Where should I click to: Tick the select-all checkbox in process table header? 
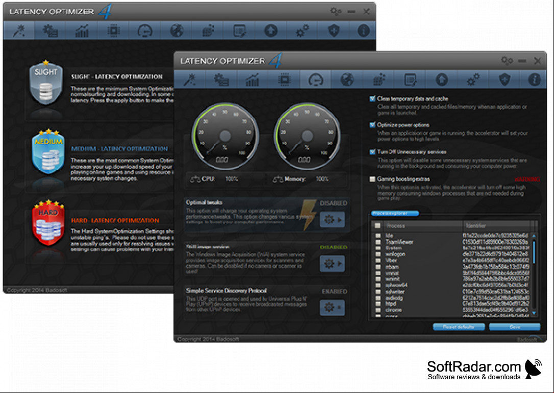[378, 226]
